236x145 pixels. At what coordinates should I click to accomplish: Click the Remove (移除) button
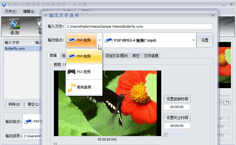coord(14,104)
